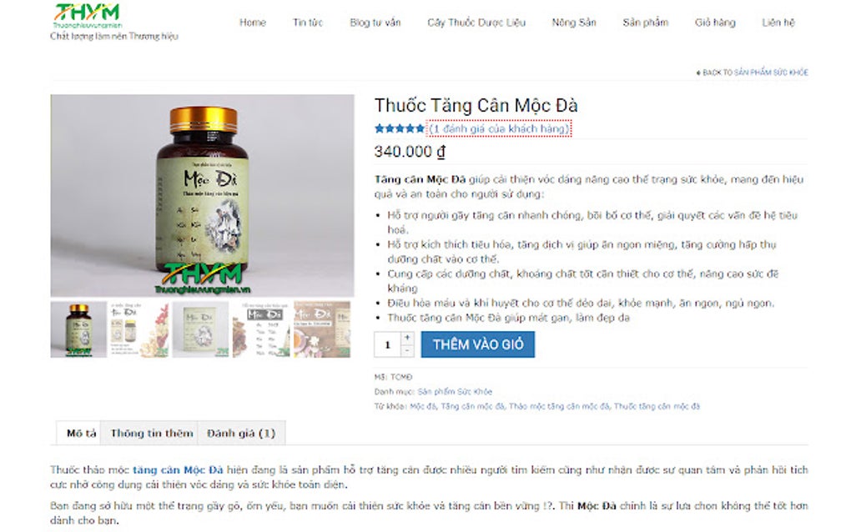Click the five-star rating icons
The height and width of the screenshot is (532, 851).
tap(400, 128)
